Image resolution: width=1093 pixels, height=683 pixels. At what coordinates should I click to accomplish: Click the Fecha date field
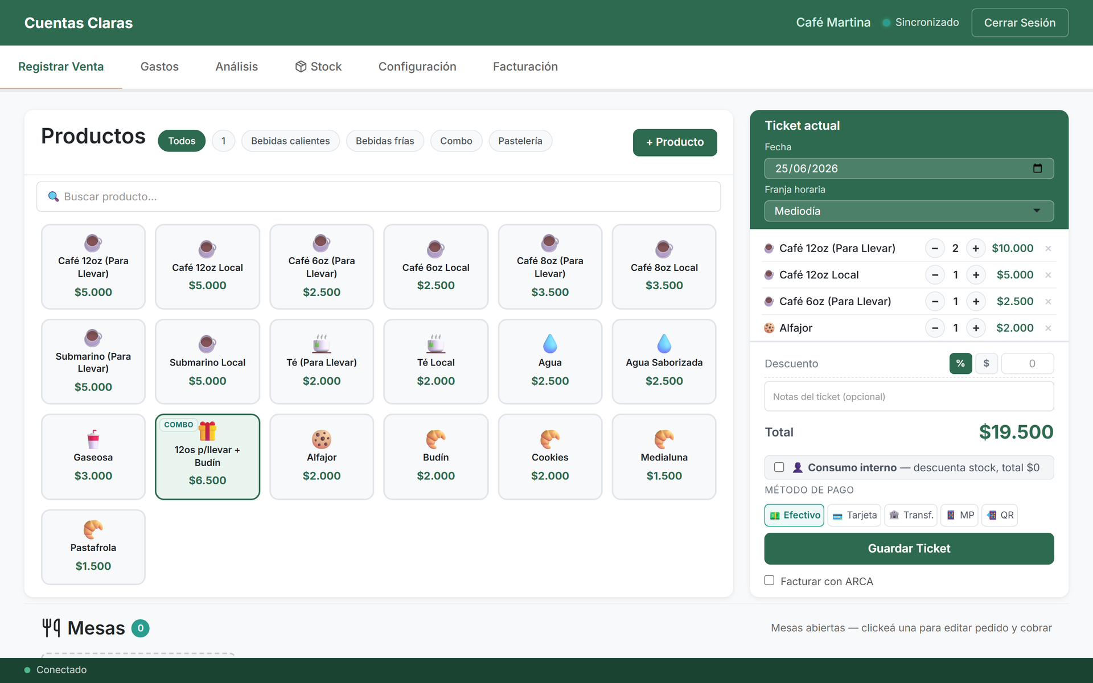909,168
